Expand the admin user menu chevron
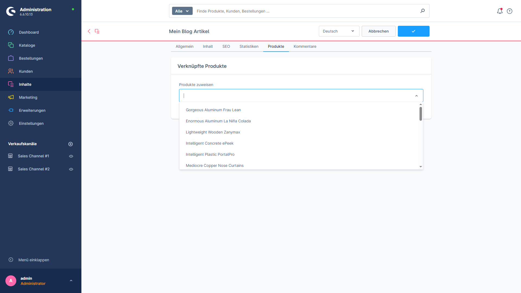521x293 pixels. click(x=71, y=281)
